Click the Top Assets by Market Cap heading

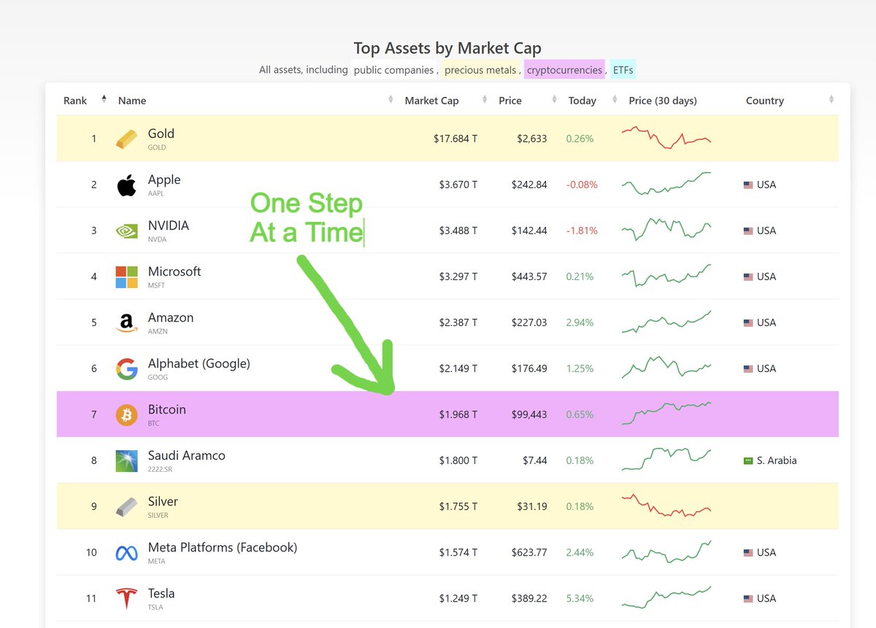point(447,49)
